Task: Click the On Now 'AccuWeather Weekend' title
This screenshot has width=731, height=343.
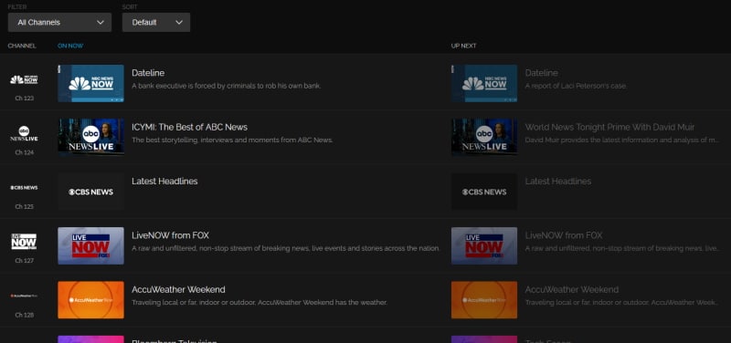Action: (178, 289)
